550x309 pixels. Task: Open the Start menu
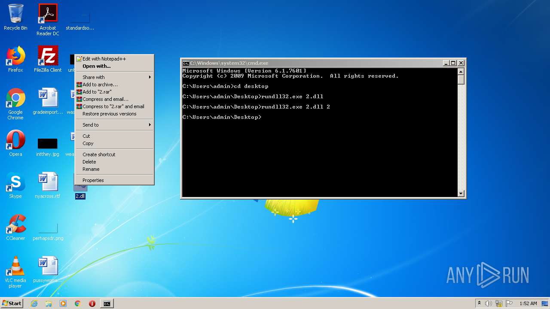[12, 303]
